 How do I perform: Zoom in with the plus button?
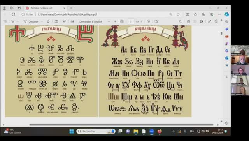[115, 21]
